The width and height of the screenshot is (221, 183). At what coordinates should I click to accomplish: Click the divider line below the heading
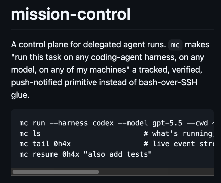[112, 29]
